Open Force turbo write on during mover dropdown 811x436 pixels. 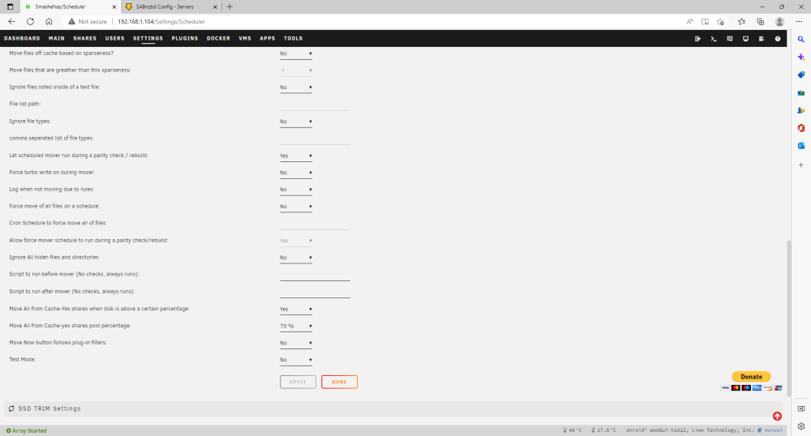[x=296, y=173]
